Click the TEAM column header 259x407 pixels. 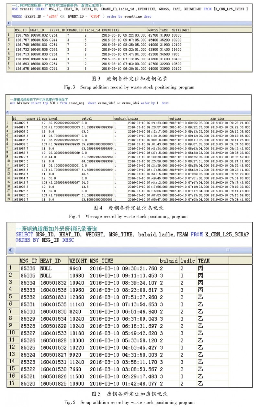[x=204, y=261]
